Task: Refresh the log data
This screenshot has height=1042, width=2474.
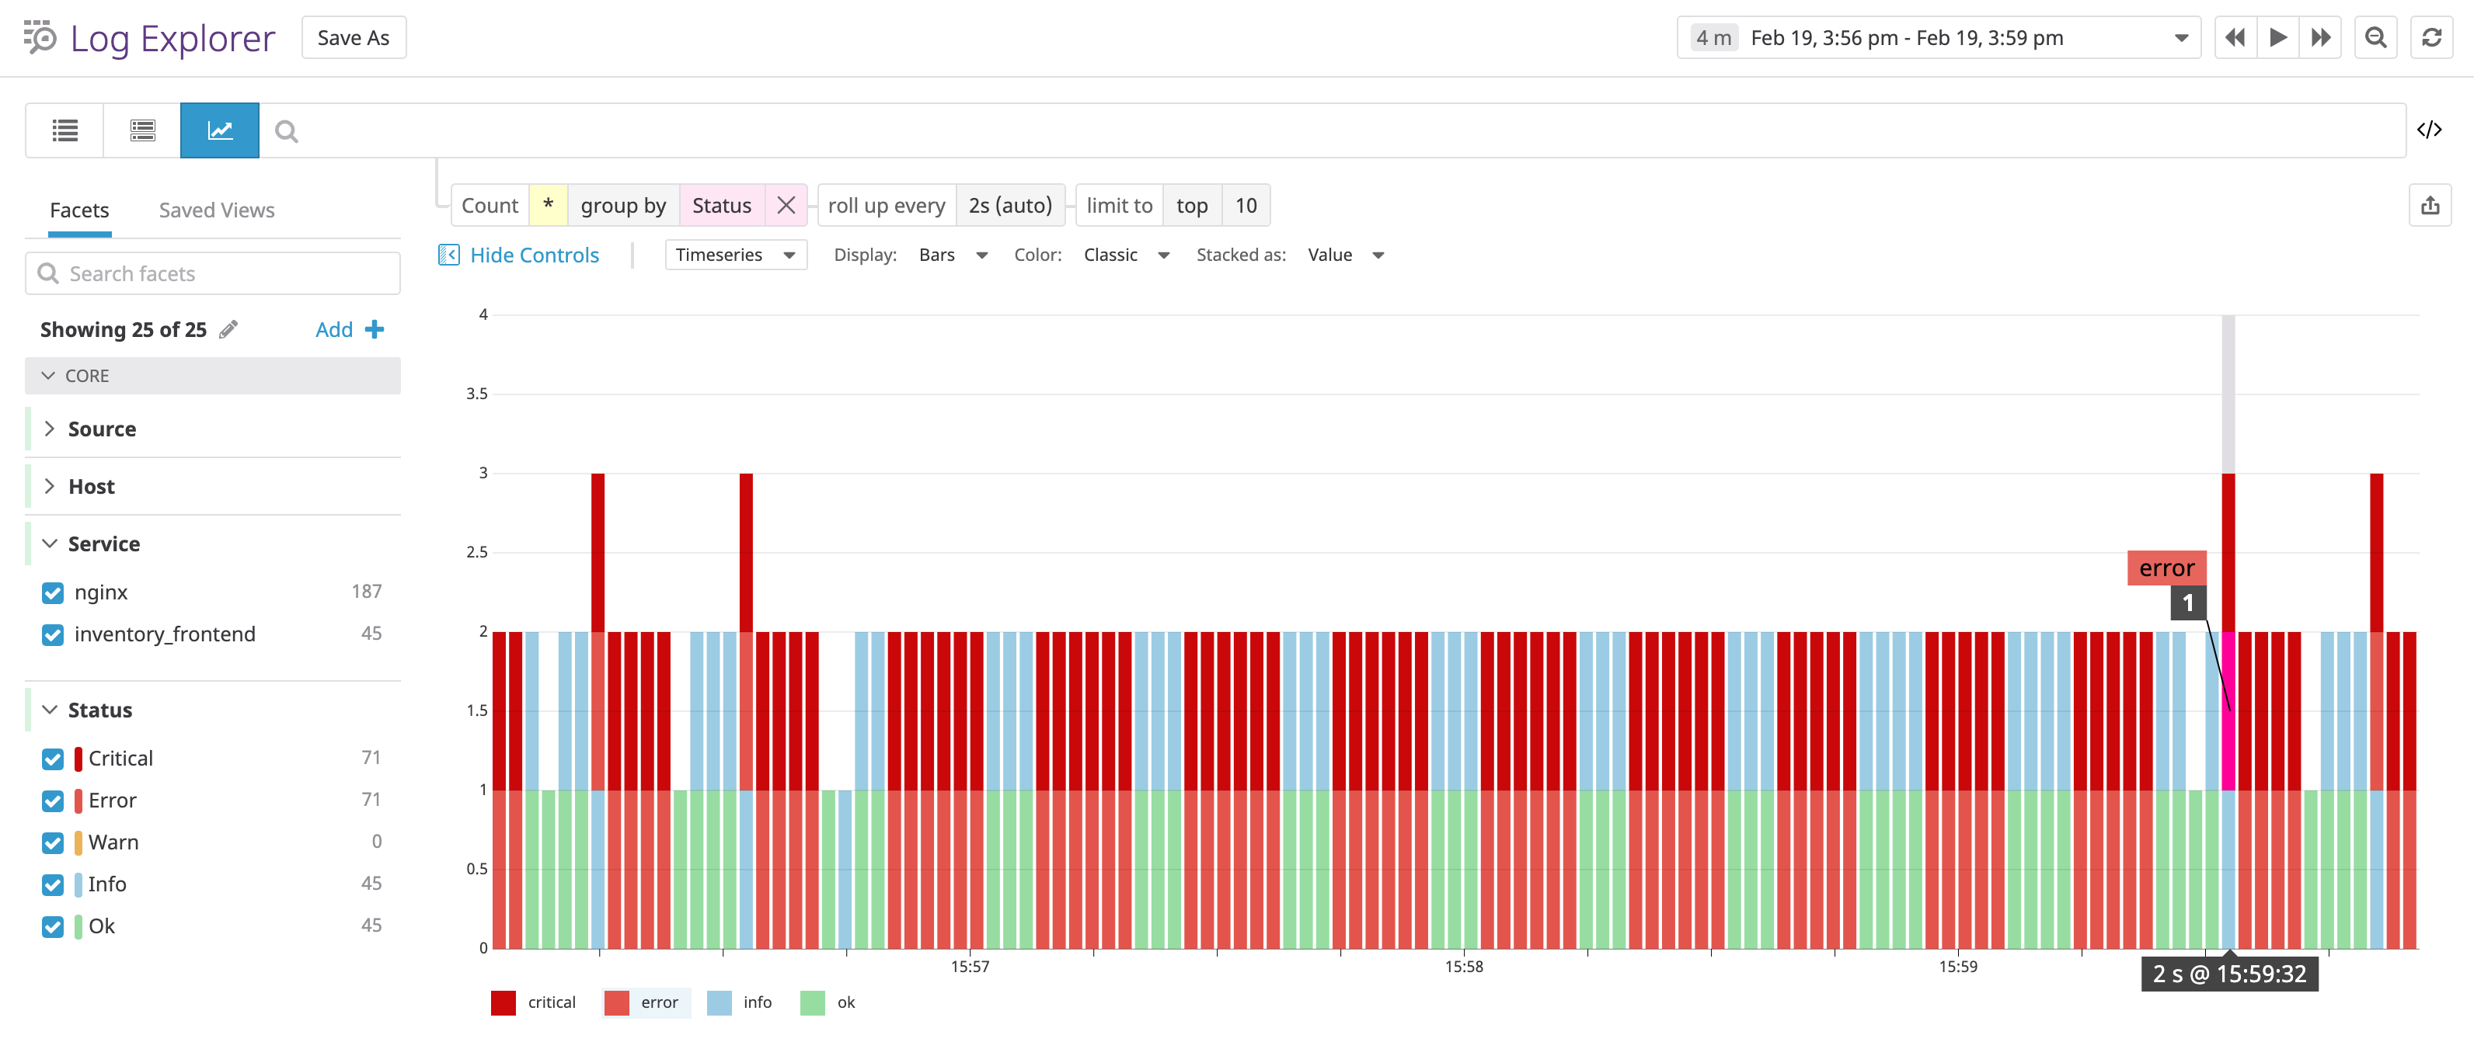Action: pyautogui.click(x=2432, y=37)
